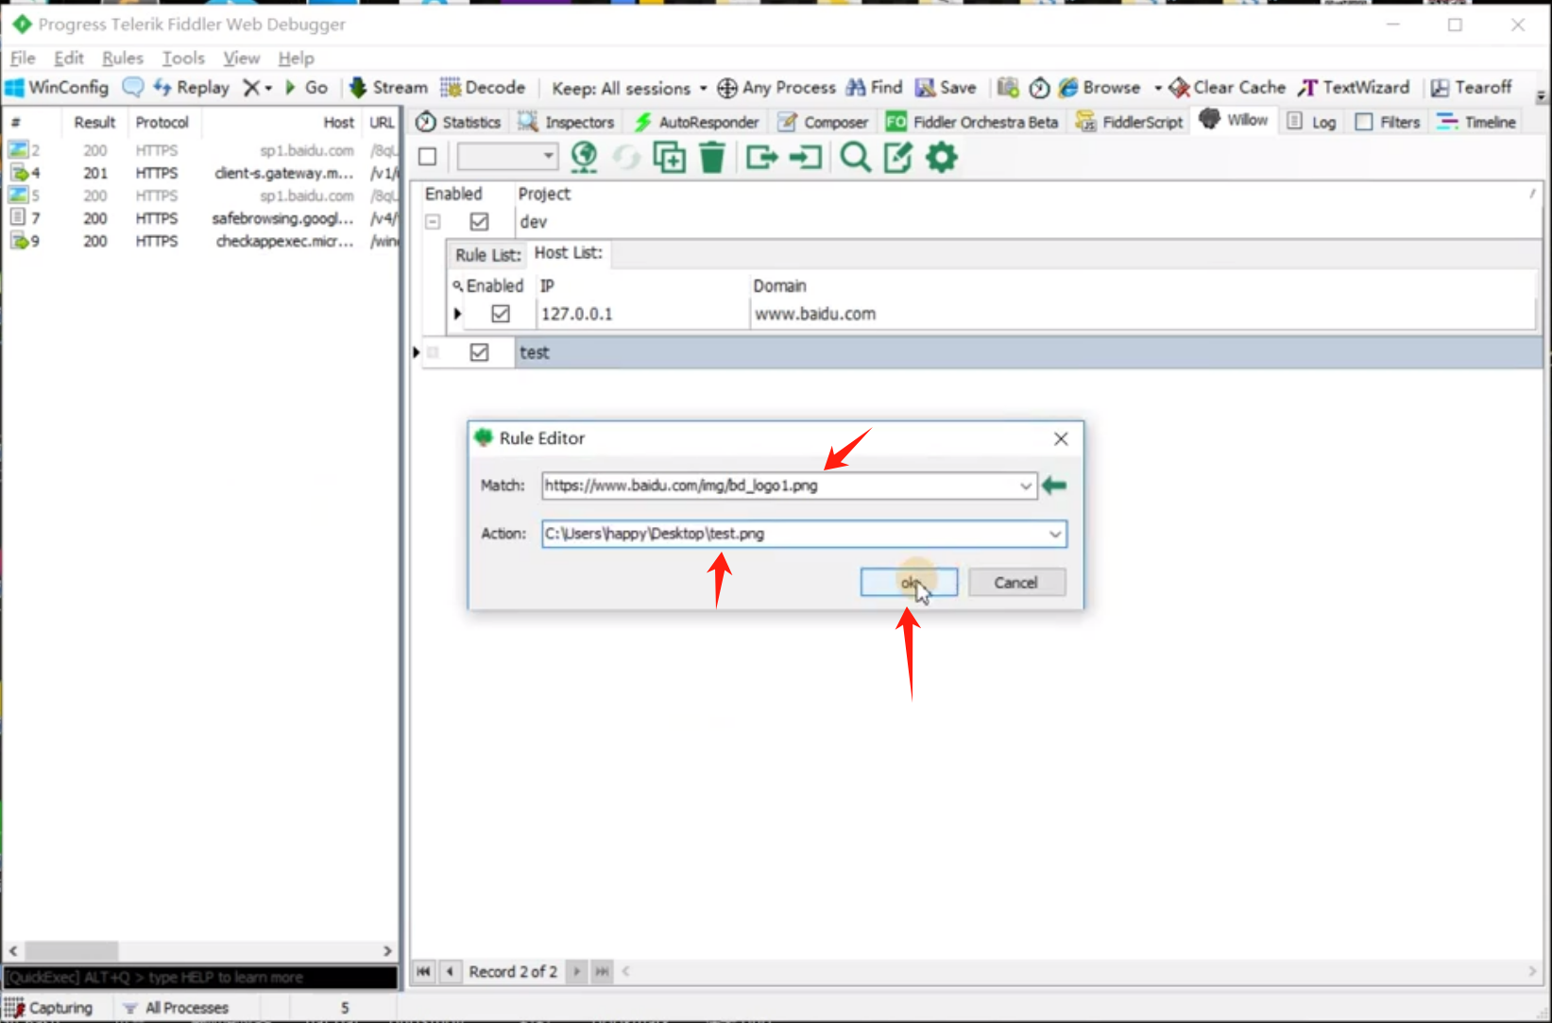Image resolution: width=1552 pixels, height=1023 pixels.
Task: Uncheck the Enabled checkbox for dev project
Action: pos(479,222)
